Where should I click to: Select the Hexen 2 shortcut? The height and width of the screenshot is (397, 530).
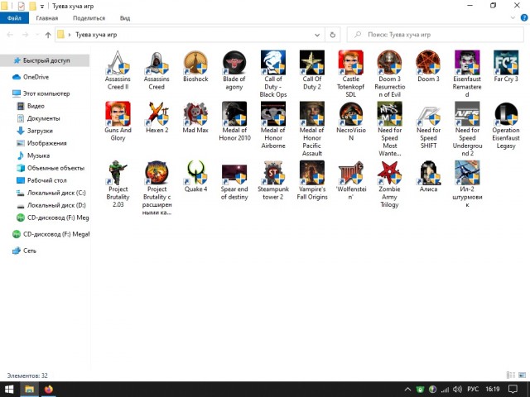157,117
